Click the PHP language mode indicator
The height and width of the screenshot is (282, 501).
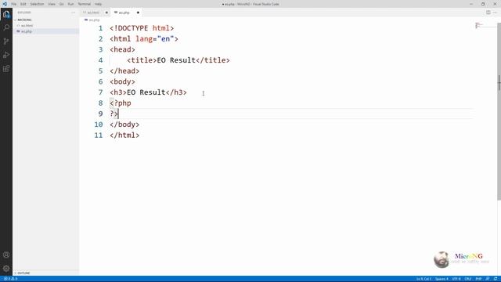click(x=478, y=279)
